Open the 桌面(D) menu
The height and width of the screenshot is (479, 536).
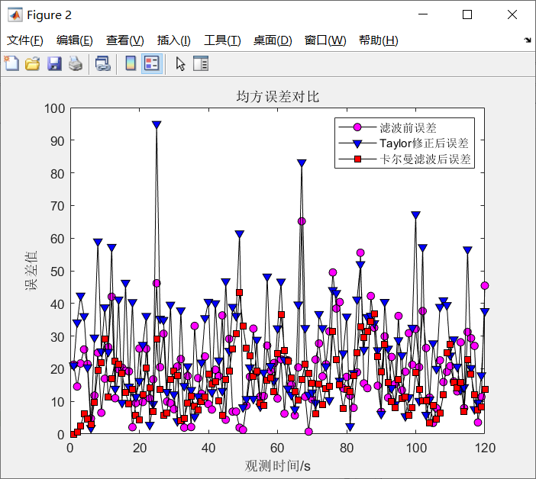click(273, 40)
